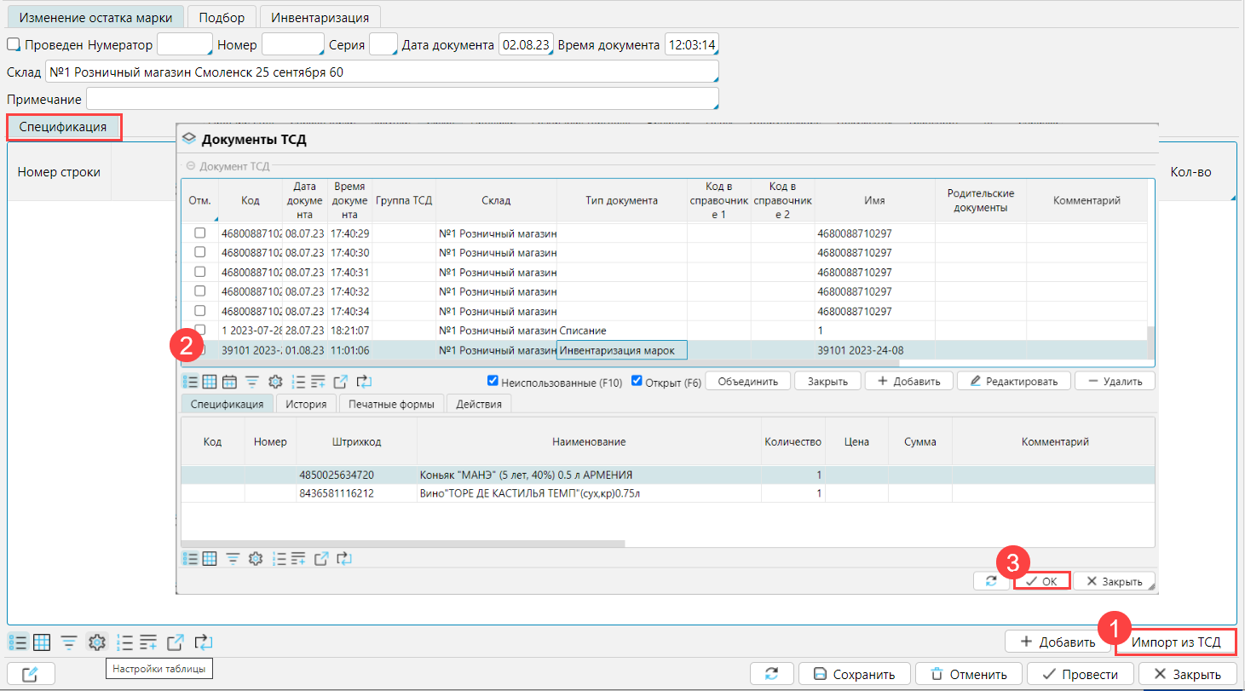
Task: Open table settings gear in bottom main toolbar
Action: [x=97, y=642]
